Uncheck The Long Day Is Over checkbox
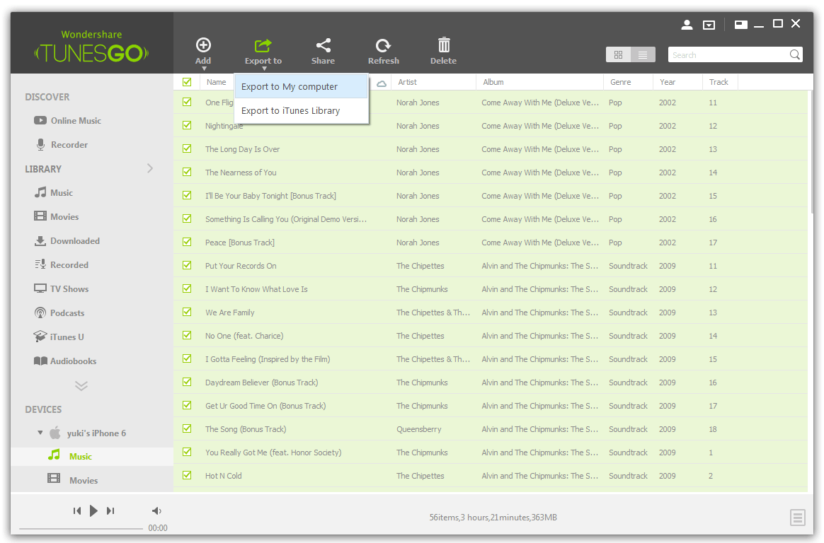The height and width of the screenshot is (543, 824). pyautogui.click(x=187, y=148)
